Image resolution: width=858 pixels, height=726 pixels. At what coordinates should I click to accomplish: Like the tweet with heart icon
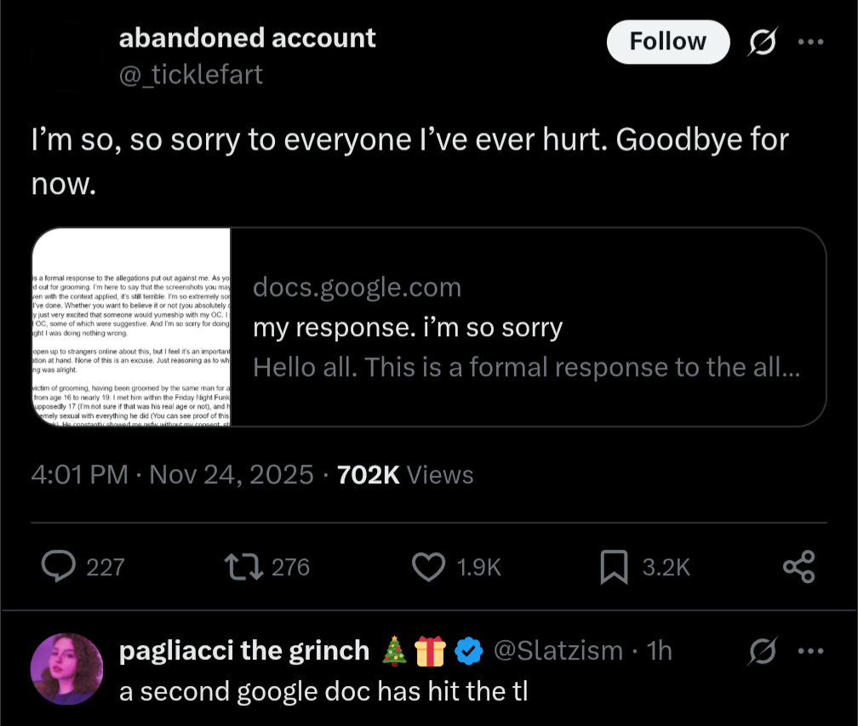pyautogui.click(x=429, y=567)
